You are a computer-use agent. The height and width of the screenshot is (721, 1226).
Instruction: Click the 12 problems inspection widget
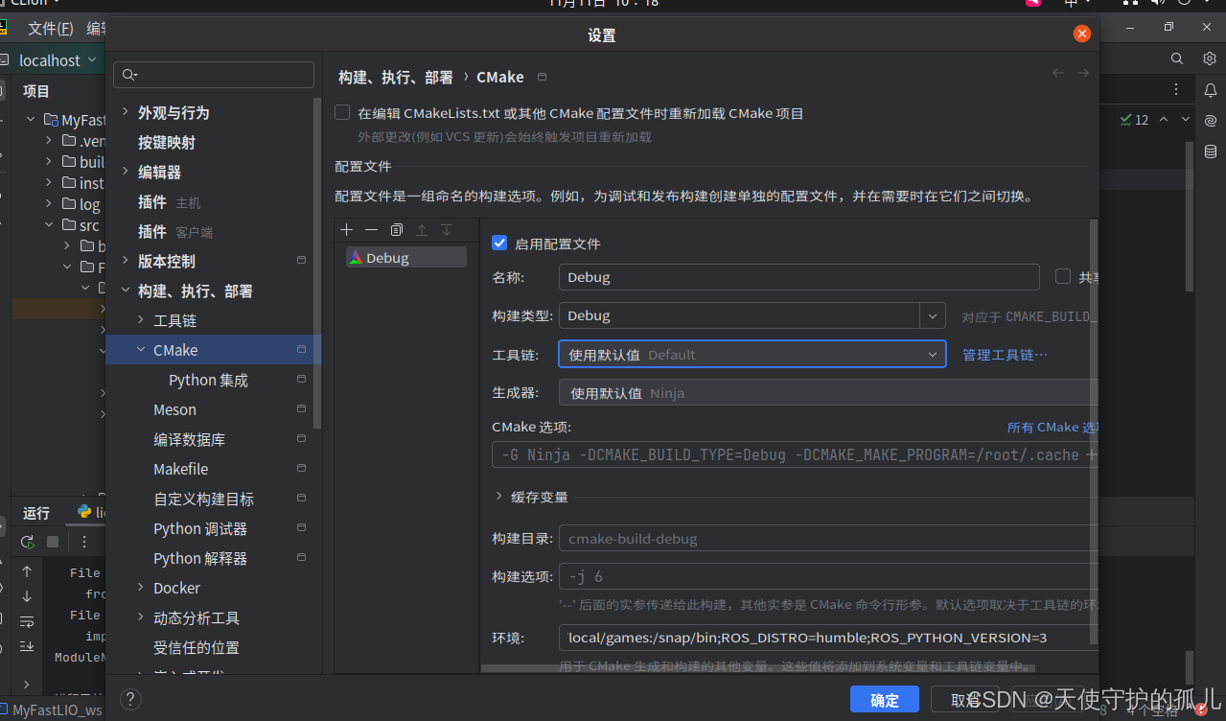[x=1134, y=120]
